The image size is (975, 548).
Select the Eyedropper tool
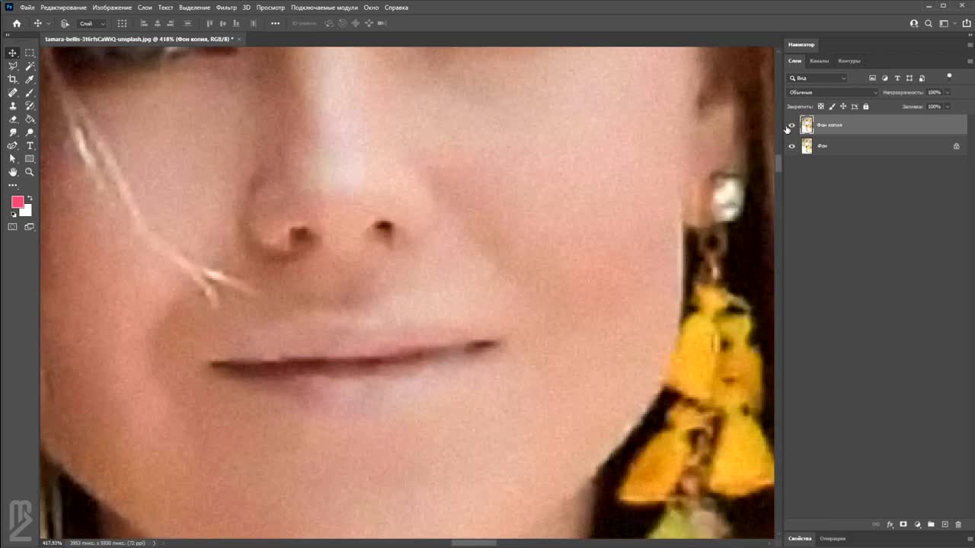(30, 79)
